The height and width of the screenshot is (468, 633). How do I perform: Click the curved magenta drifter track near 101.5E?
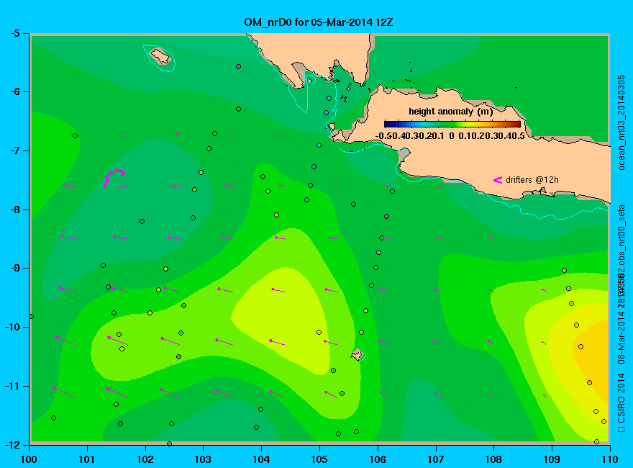(x=114, y=177)
